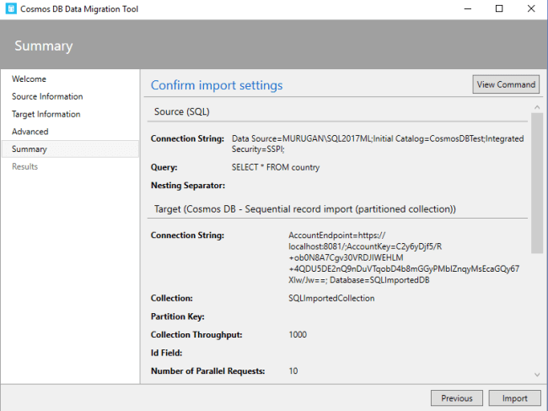The image size is (548, 411).
Task: Click the SQLImportedCollection collection value
Action: tap(331, 298)
